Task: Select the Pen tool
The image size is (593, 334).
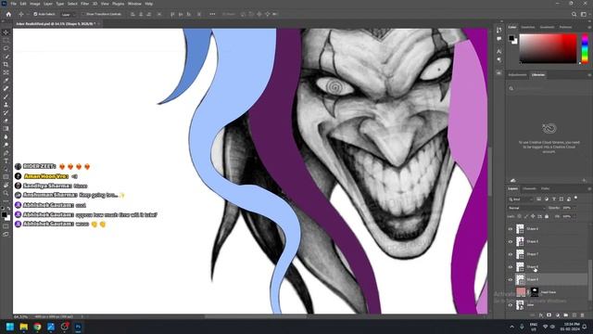Action: tap(6, 153)
